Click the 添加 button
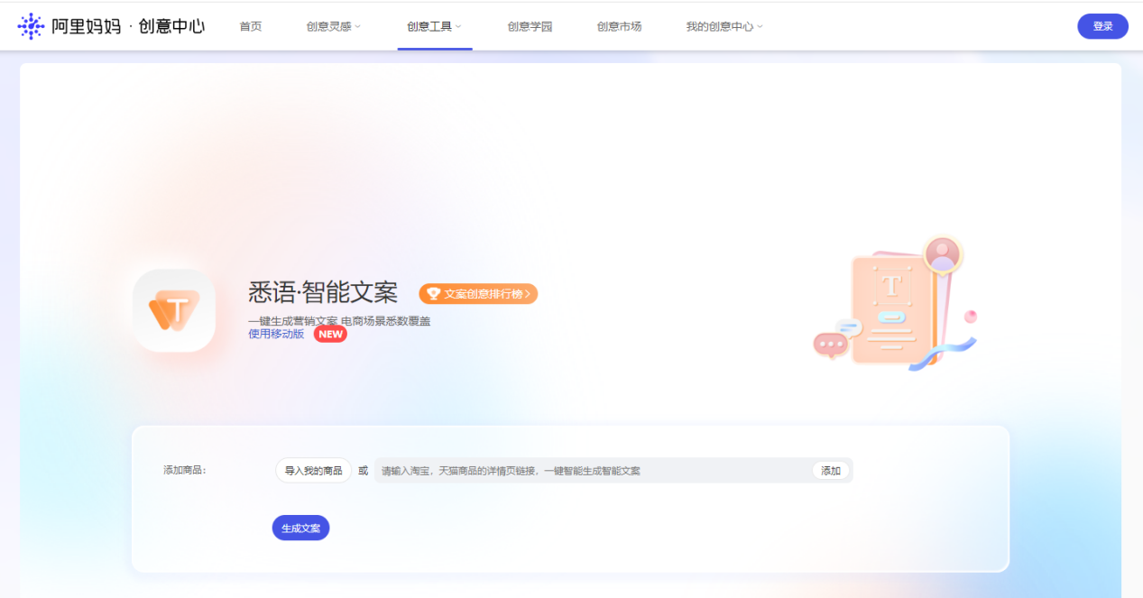1143x598 pixels. point(831,470)
